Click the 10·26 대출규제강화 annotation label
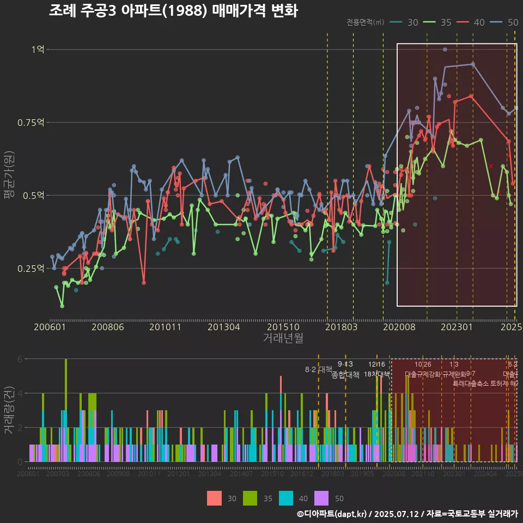 [x=423, y=369]
